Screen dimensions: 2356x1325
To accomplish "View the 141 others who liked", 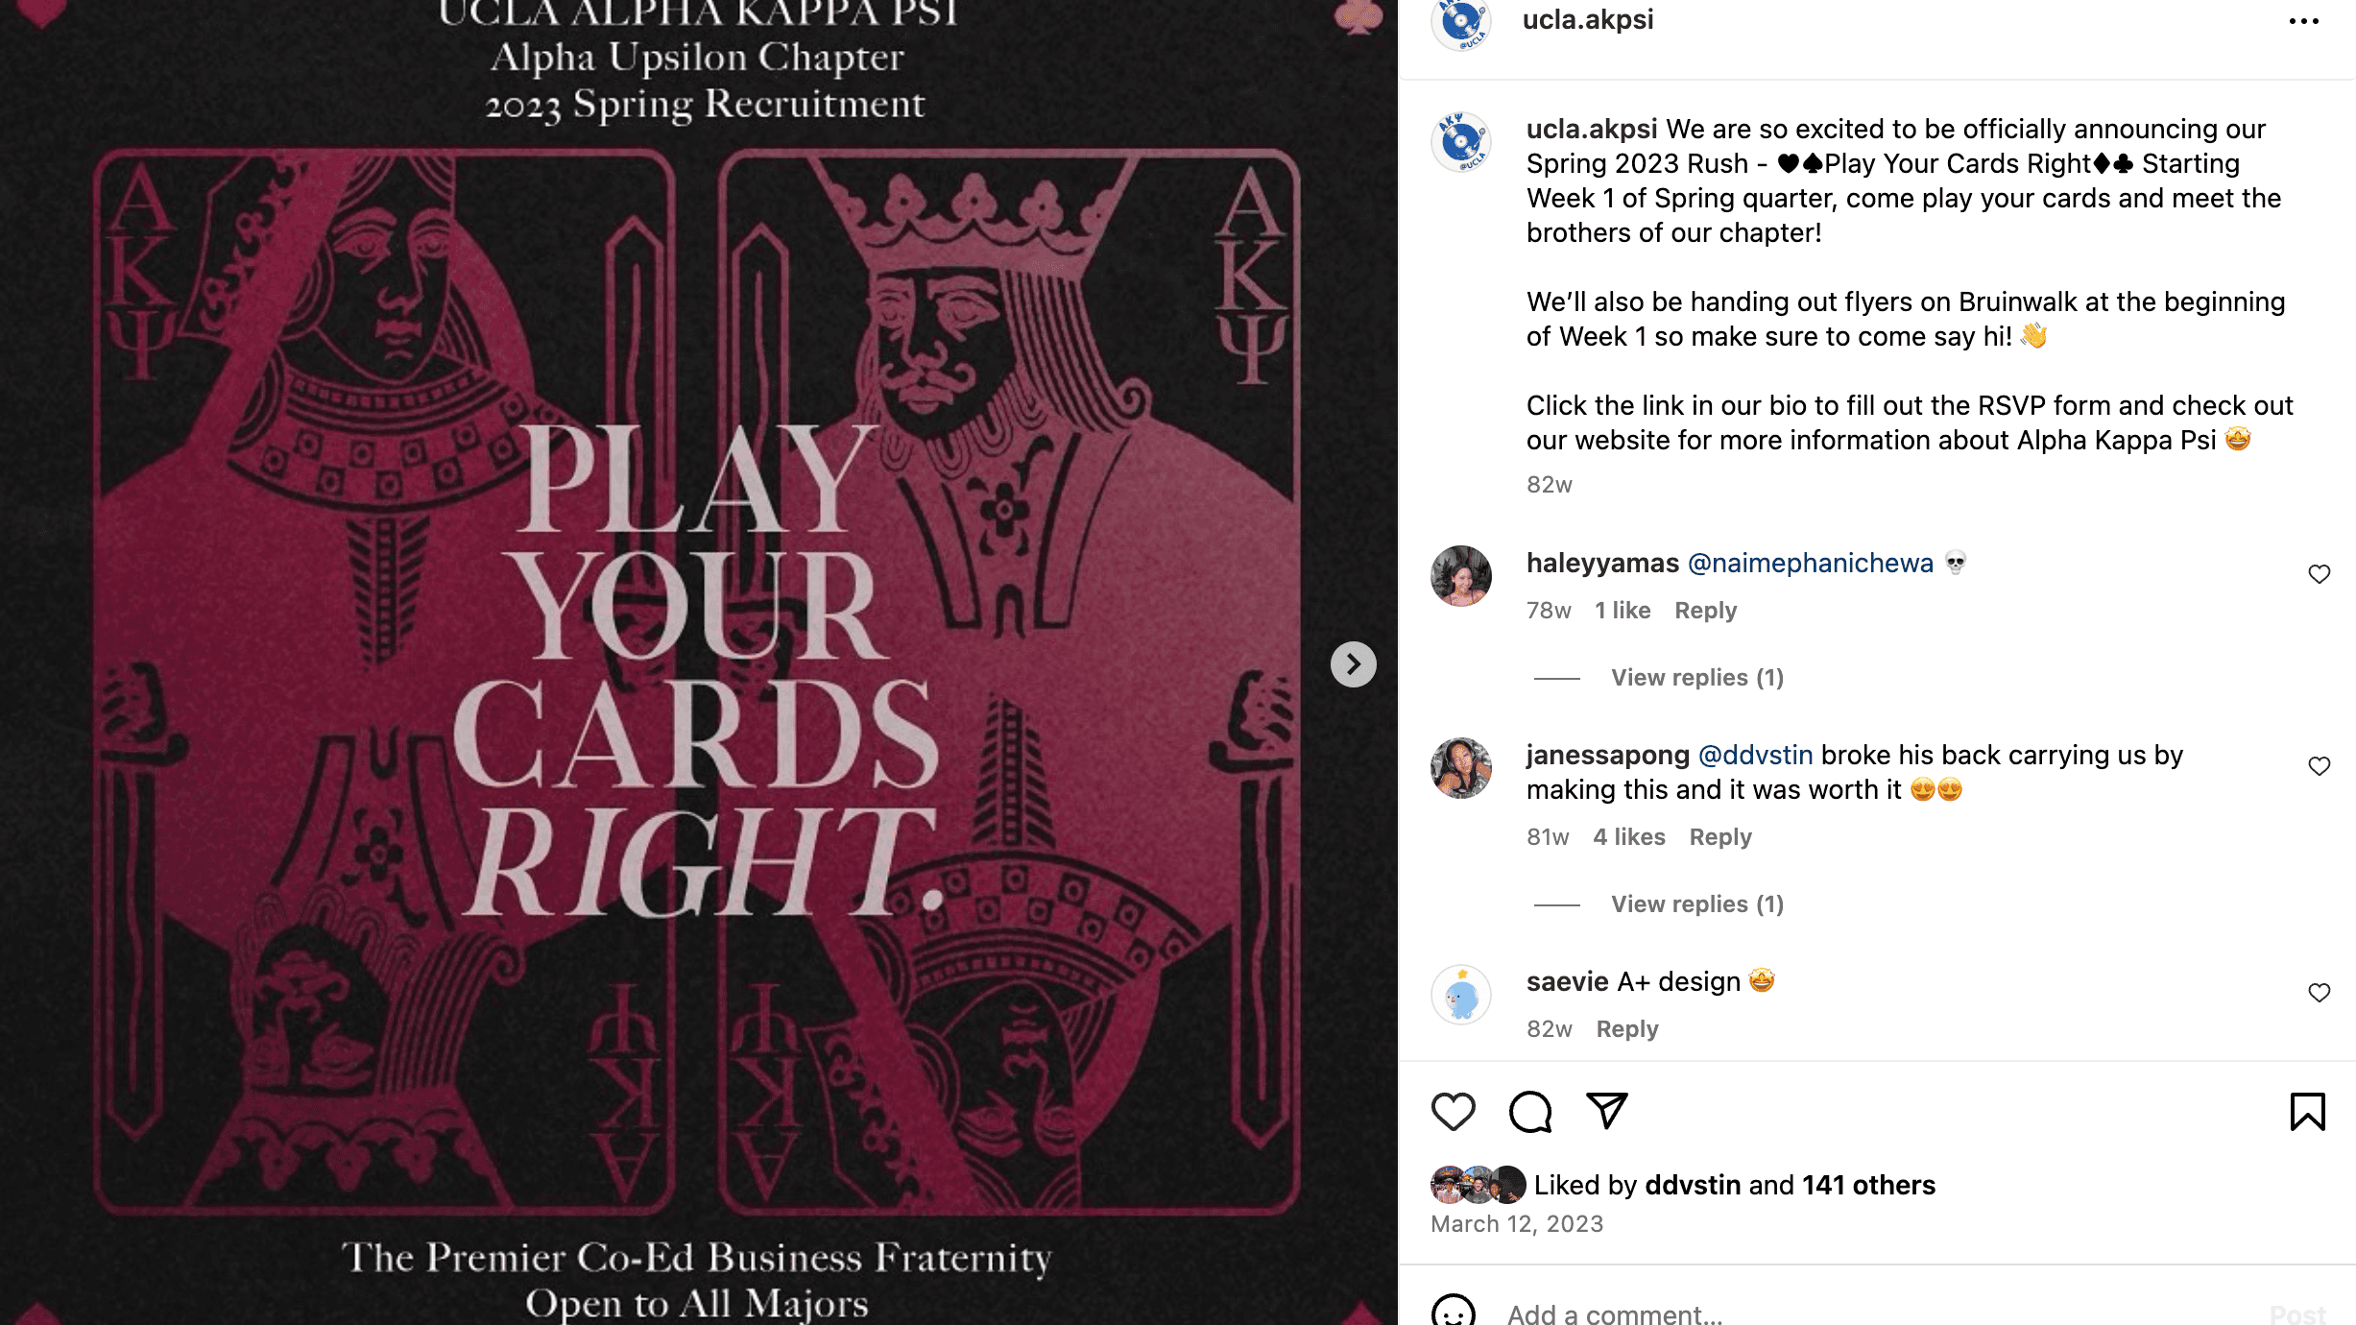I will pyautogui.click(x=1868, y=1185).
